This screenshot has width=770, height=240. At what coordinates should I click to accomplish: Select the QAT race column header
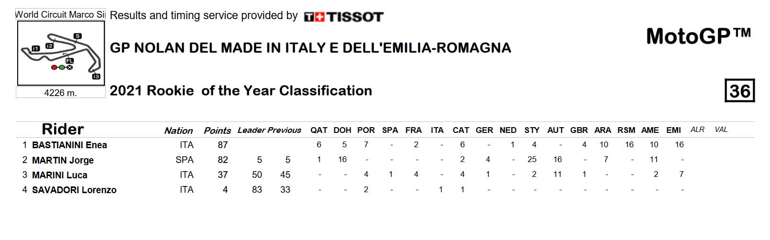point(319,130)
